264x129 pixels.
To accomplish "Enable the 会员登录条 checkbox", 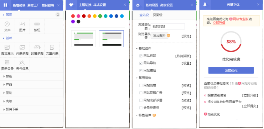I will coord(141,108).
